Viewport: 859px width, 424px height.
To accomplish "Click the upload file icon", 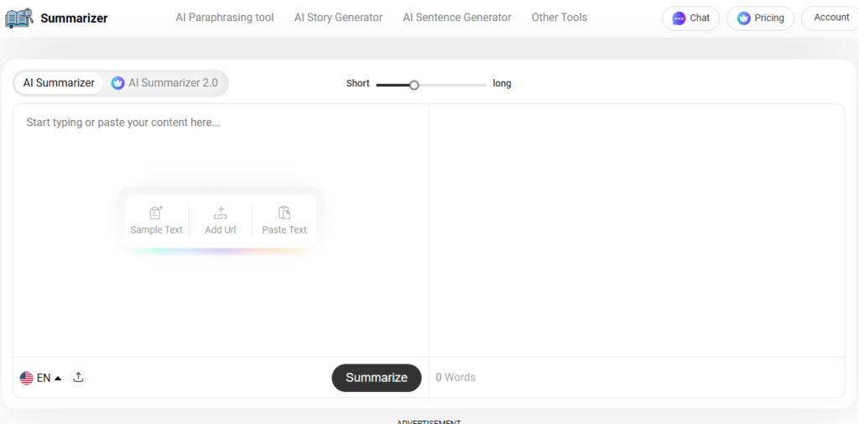I will click(x=78, y=377).
